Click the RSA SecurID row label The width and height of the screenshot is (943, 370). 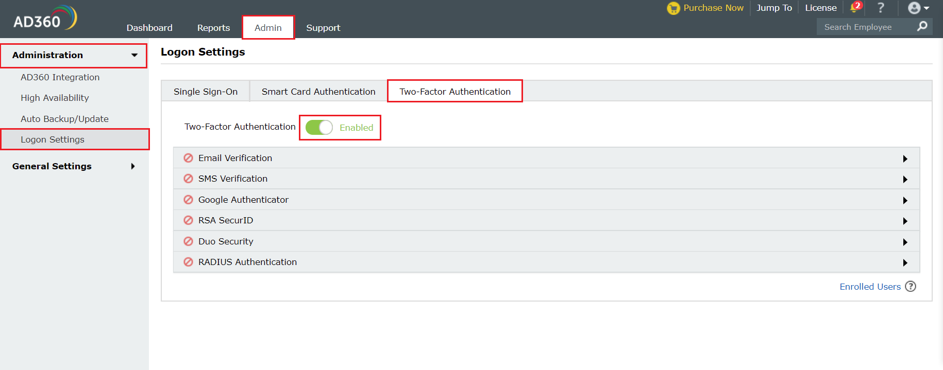pos(226,220)
